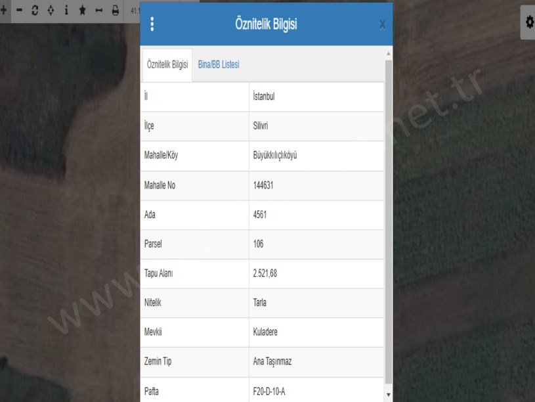Zoom out with the minus icon
The height and width of the screenshot is (402, 535).
[19, 11]
